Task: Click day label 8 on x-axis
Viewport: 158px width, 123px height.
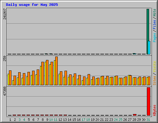Action: point(43,120)
